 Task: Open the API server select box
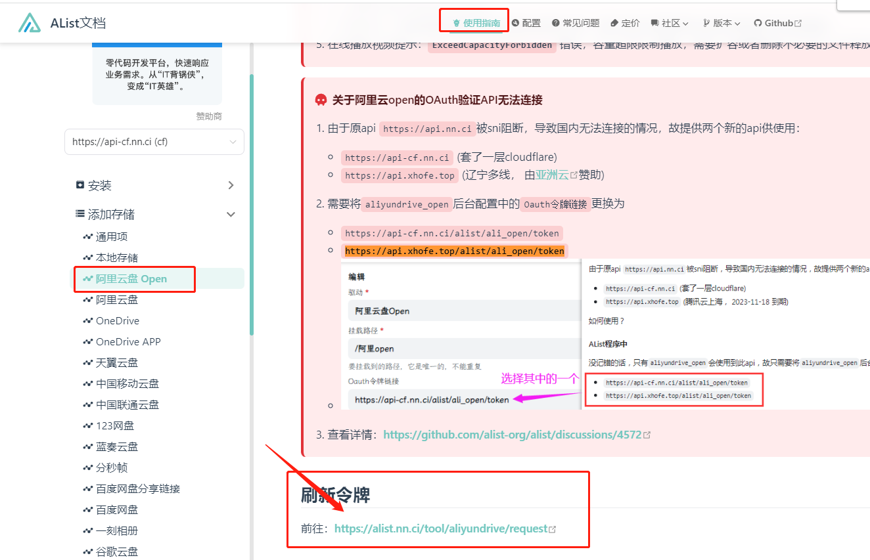(x=154, y=142)
